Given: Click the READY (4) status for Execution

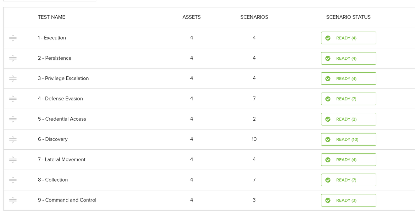Looking at the screenshot, I should coord(348,38).
